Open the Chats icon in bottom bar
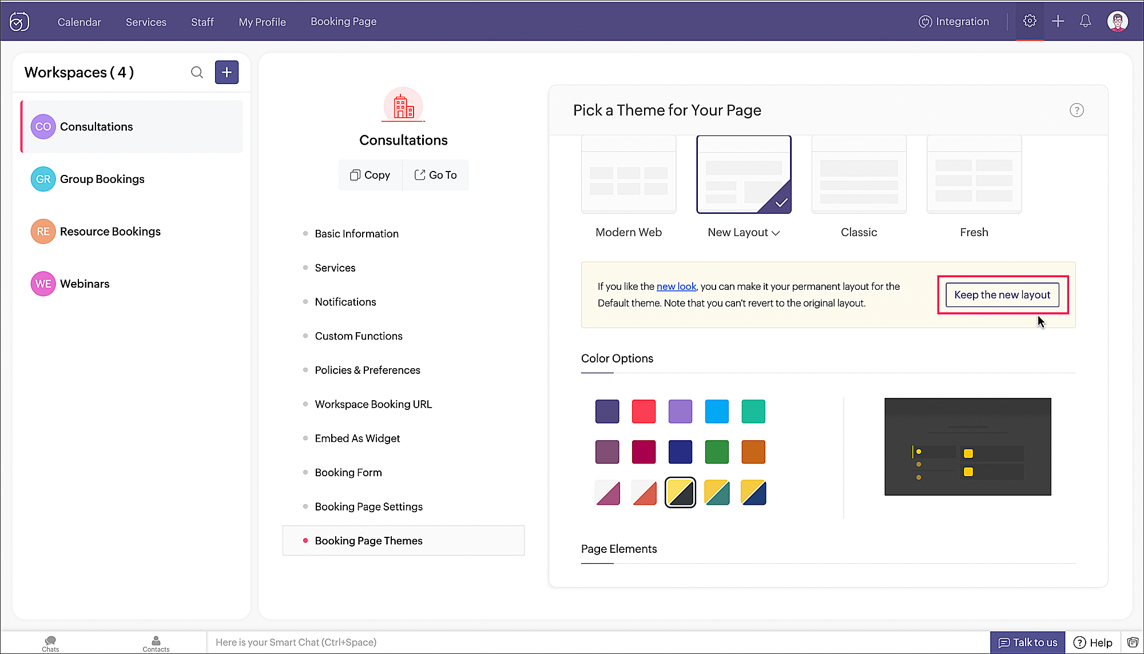 50,643
